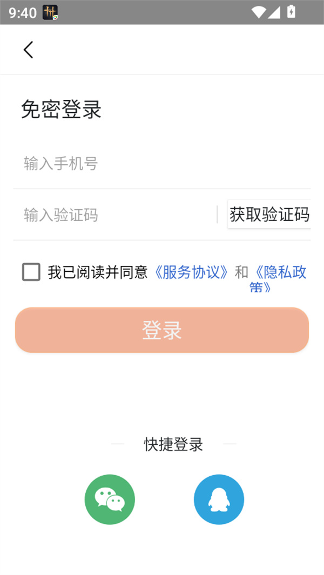Tap the 快捷登录 quick login label
324x575 pixels.
[173, 444]
